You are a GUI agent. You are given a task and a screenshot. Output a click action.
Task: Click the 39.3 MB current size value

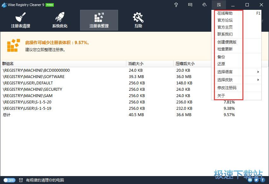(136, 77)
